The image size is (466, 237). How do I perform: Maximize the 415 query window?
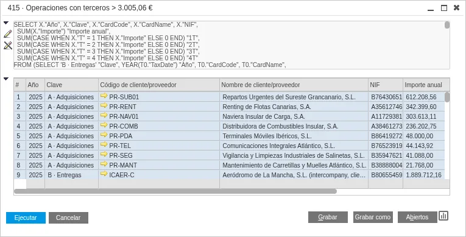pos(443,8)
